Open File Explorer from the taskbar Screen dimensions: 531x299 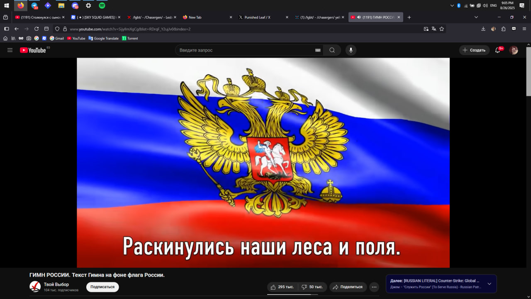(61, 5)
